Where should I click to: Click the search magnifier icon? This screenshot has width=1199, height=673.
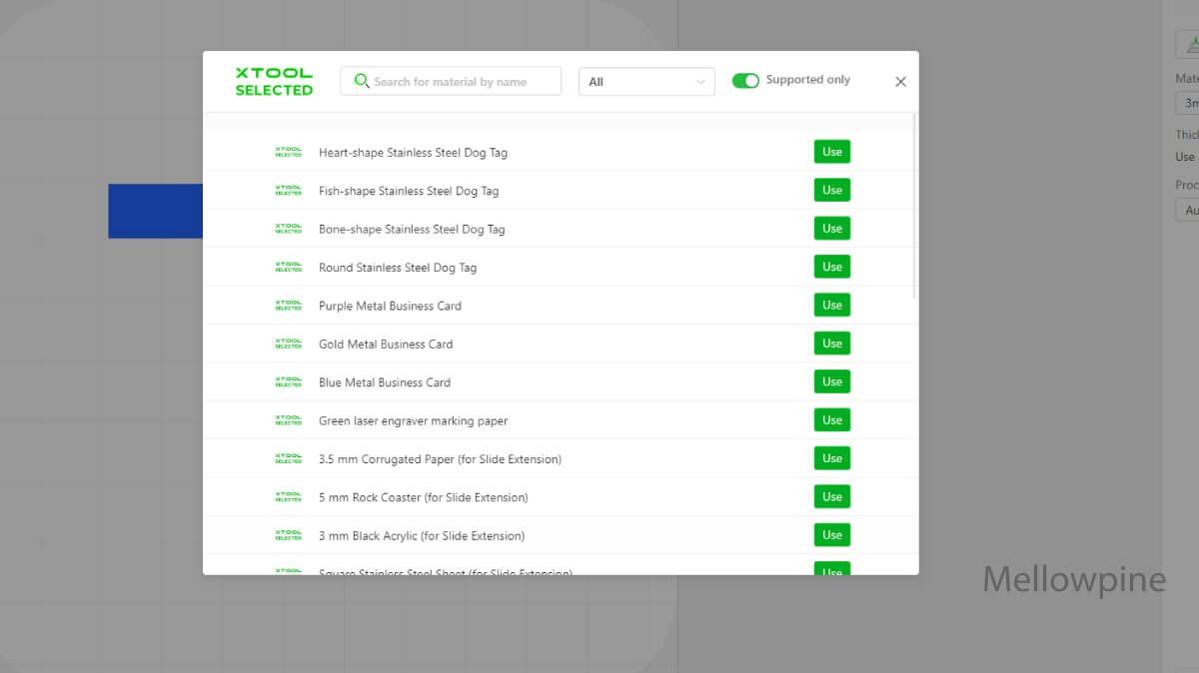click(362, 81)
